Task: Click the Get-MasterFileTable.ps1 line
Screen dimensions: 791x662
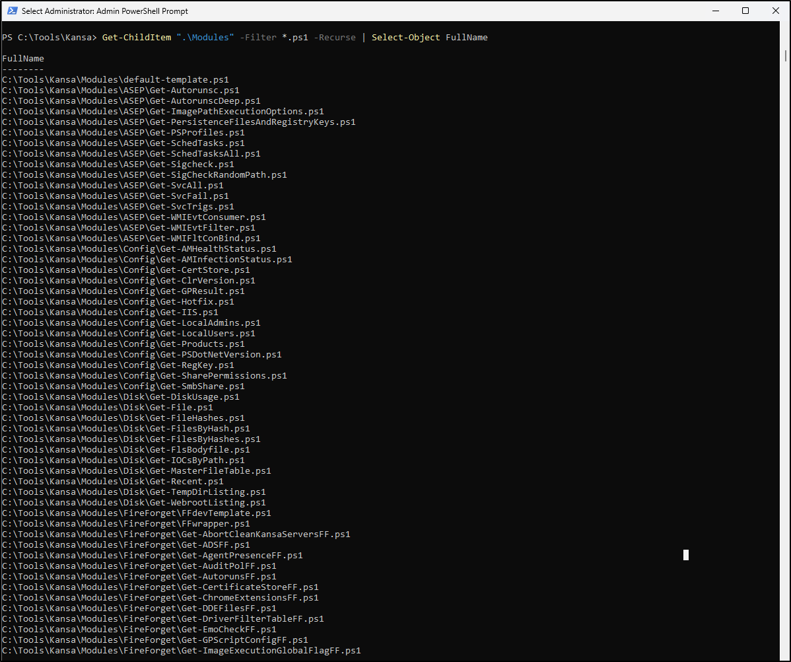Action: [x=137, y=471]
